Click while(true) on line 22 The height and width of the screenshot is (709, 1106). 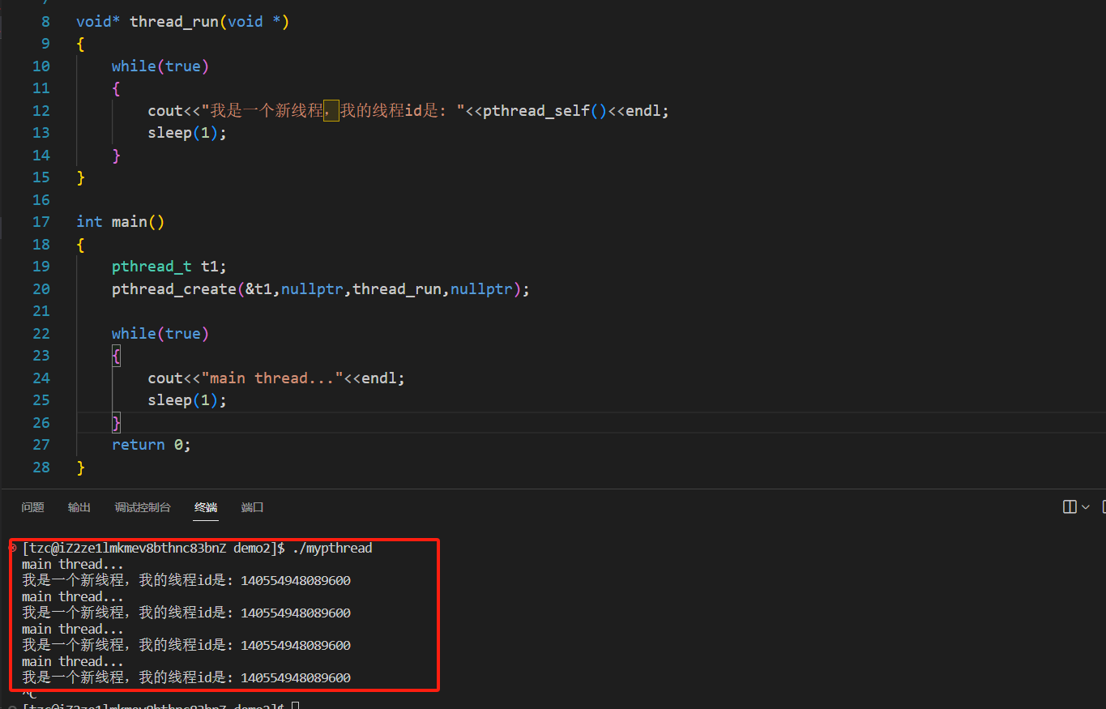click(160, 334)
